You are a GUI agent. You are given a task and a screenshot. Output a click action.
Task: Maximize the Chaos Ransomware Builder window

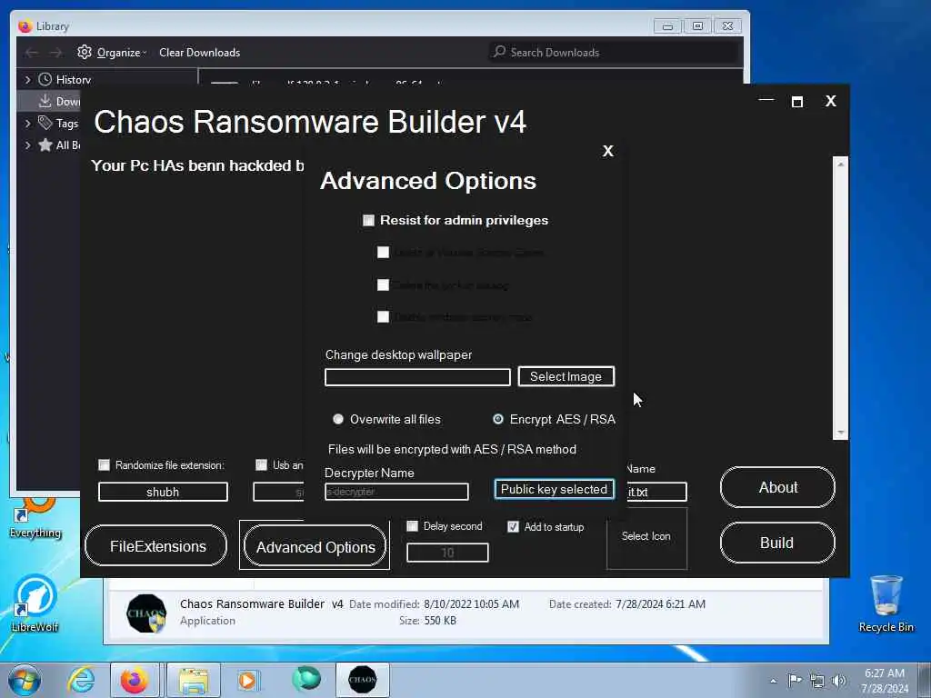click(x=797, y=102)
